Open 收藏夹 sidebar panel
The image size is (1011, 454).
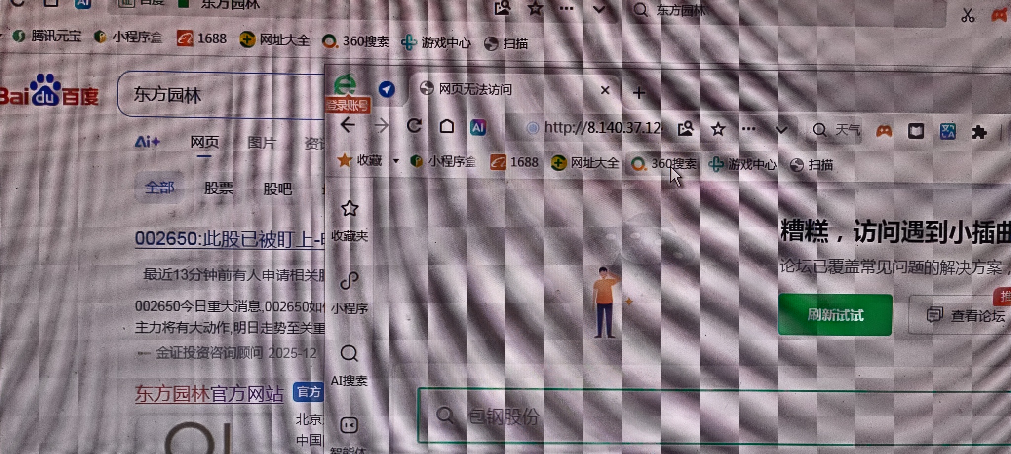tap(350, 221)
